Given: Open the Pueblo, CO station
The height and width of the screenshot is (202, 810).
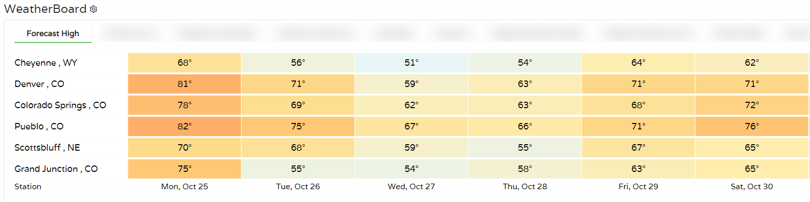Looking at the screenshot, I should [x=39, y=126].
